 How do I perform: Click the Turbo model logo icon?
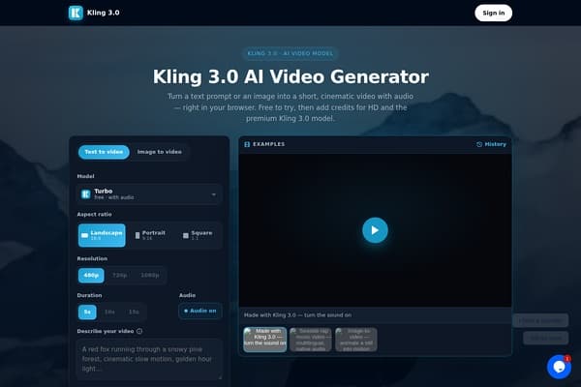click(86, 194)
